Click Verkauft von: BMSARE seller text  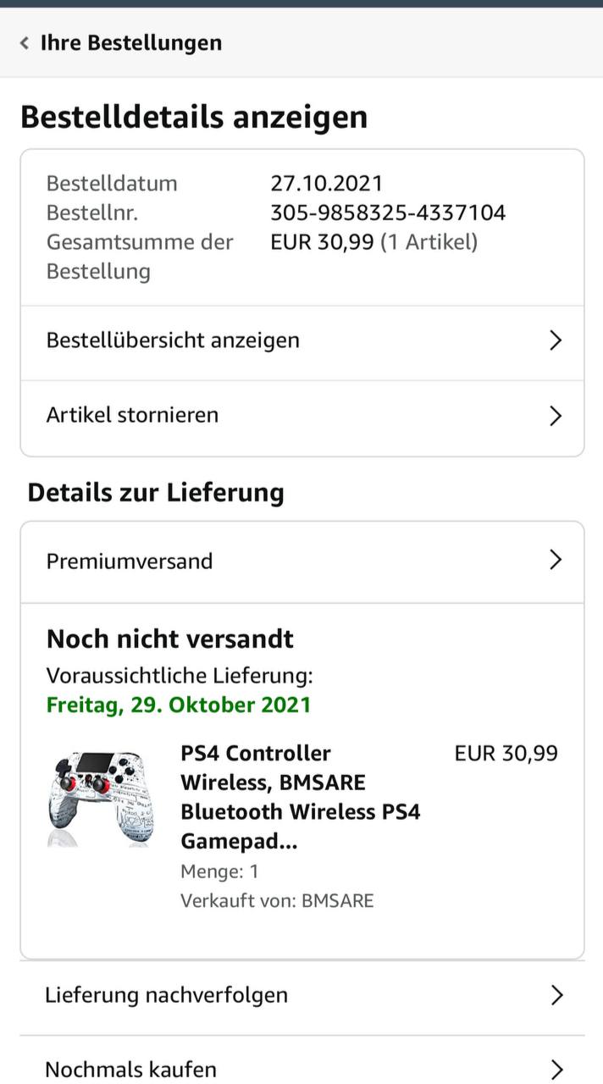click(x=277, y=900)
